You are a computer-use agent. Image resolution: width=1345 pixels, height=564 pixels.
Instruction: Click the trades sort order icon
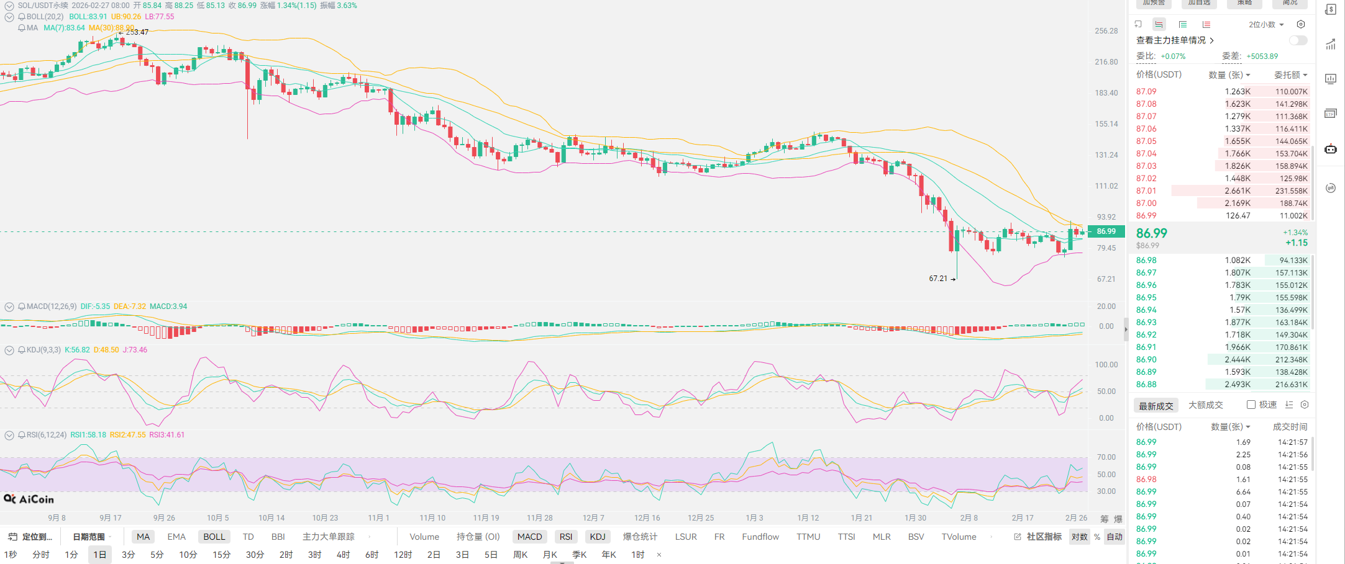(x=1289, y=405)
